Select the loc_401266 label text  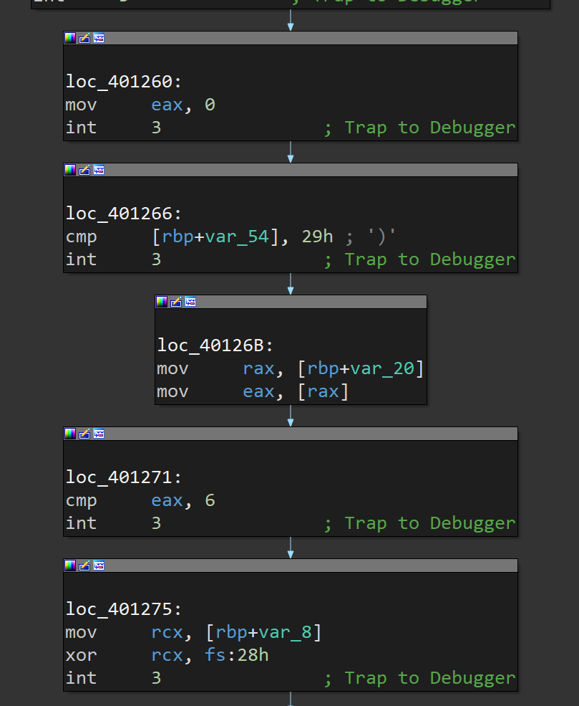[119, 214]
